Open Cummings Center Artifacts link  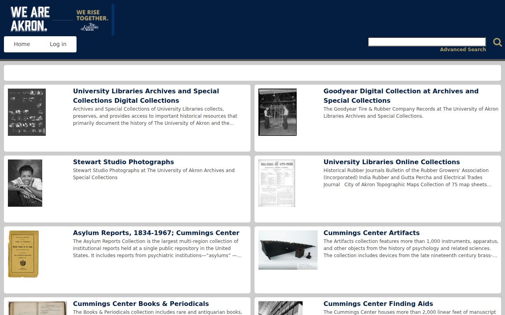[x=372, y=233]
